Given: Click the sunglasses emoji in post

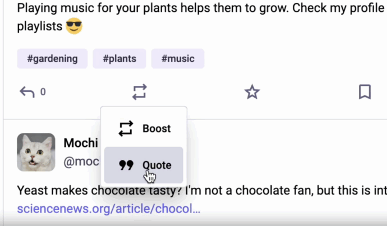Looking at the screenshot, I should coord(73,26).
